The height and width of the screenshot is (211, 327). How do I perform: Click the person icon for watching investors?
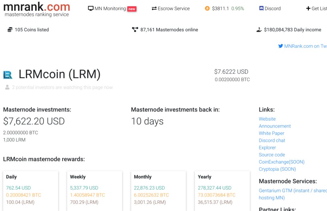7,87
